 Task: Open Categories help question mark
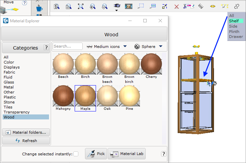pyautogui.click(x=46, y=47)
